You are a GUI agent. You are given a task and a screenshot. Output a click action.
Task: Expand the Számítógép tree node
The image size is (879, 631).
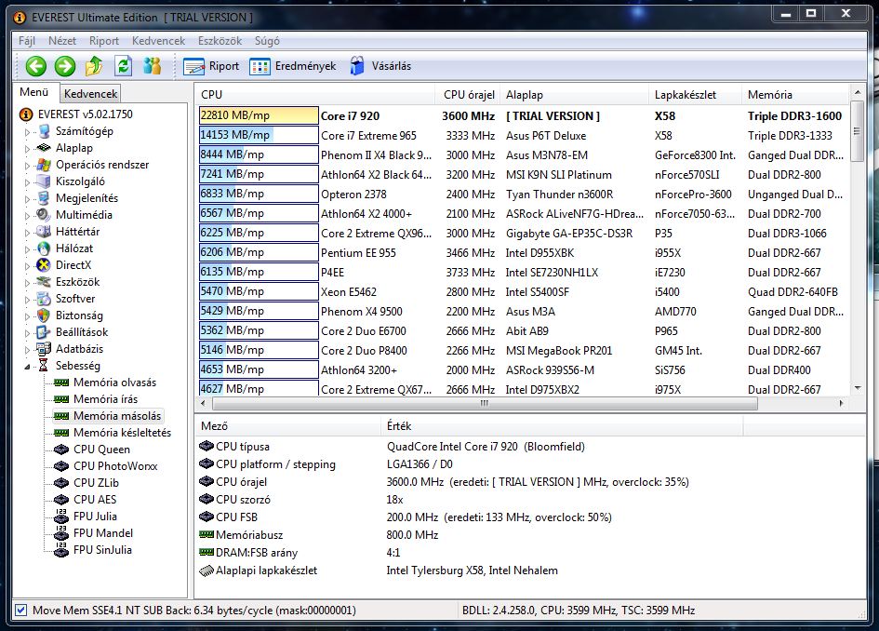tap(27, 132)
